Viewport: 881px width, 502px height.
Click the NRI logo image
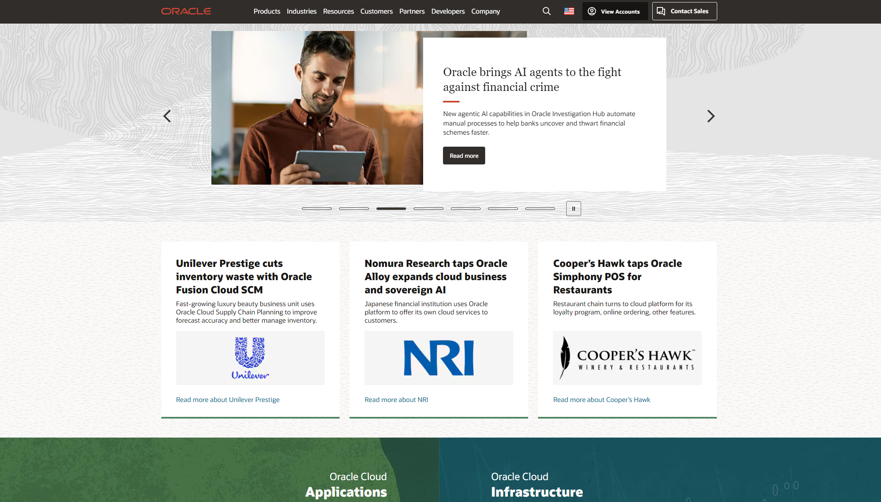pos(439,358)
